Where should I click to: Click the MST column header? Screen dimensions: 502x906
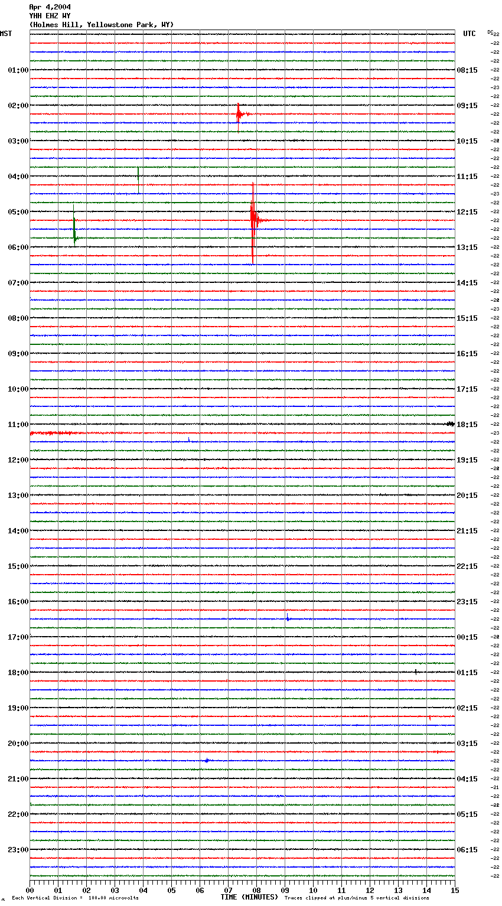(6, 34)
